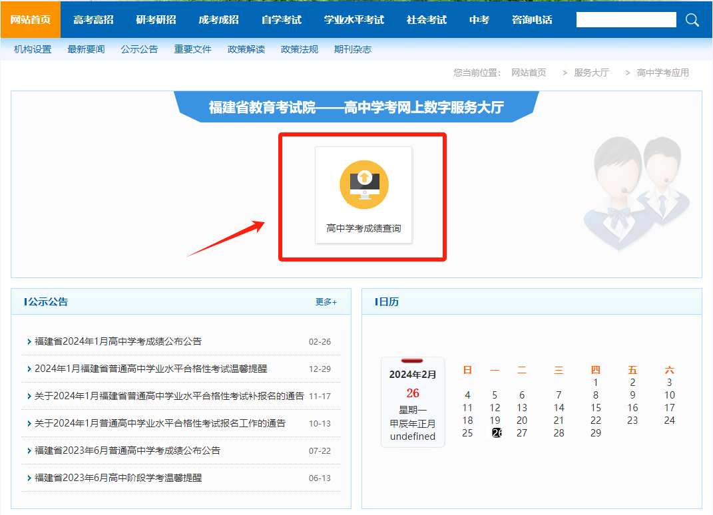Click the 02-26 announcement date

320,342
